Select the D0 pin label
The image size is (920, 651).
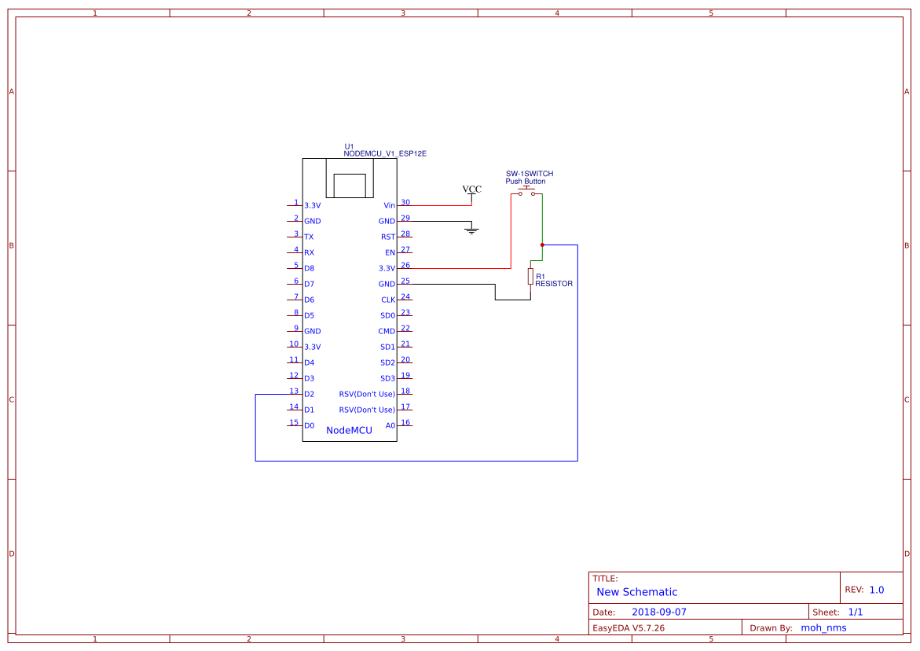click(x=310, y=426)
